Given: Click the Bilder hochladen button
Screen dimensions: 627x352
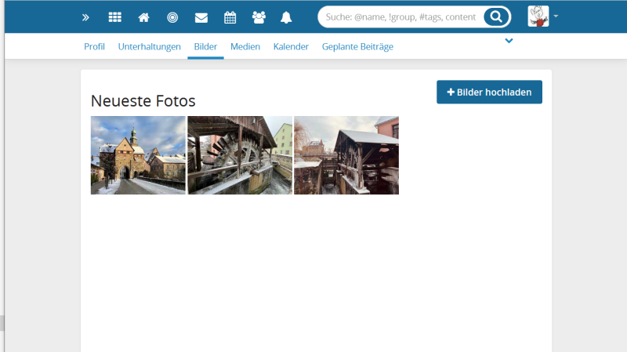Looking at the screenshot, I should click(x=489, y=93).
